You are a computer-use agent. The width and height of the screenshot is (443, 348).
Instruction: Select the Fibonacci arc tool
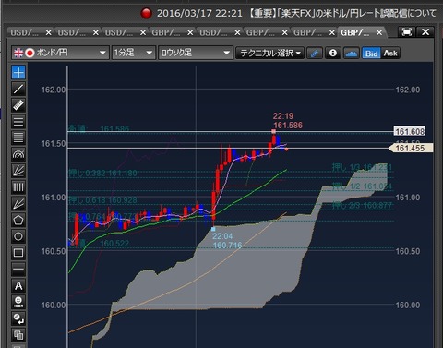click(18, 154)
